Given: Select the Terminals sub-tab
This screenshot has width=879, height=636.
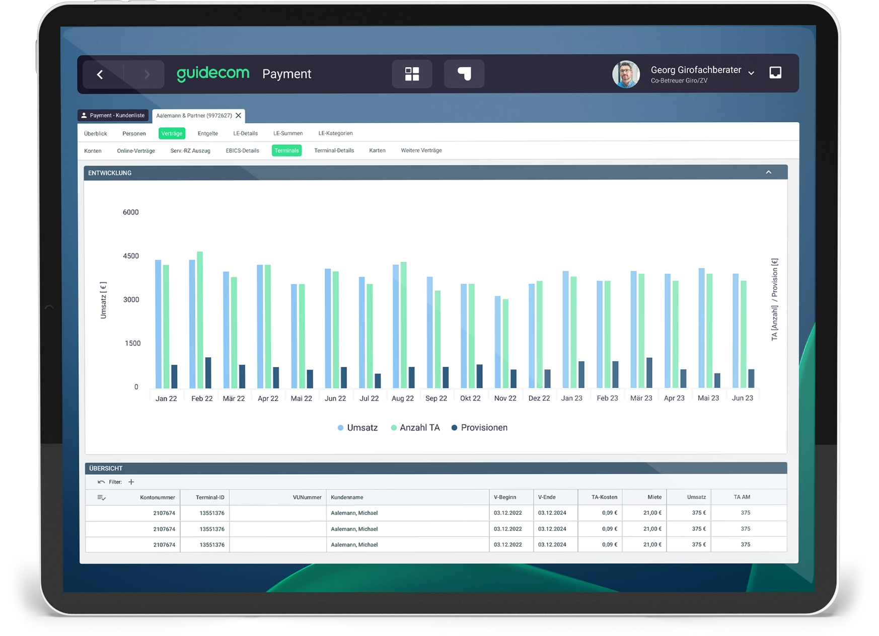Looking at the screenshot, I should click(286, 150).
